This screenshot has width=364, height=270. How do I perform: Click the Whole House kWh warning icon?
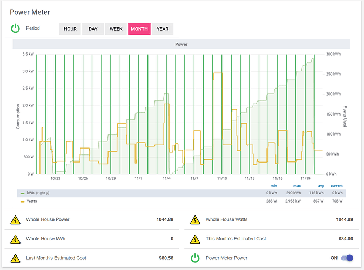pyautogui.click(x=16, y=239)
